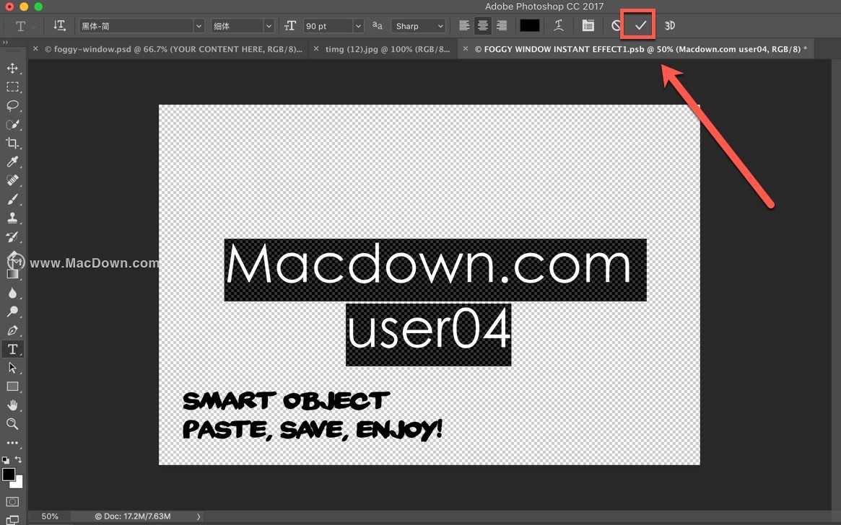Select the Horizontal Type tool
Image resolution: width=841 pixels, height=525 pixels.
tap(12, 349)
